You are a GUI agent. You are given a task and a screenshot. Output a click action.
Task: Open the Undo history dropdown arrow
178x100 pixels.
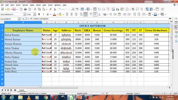pyautogui.click(x=63, y=9)
